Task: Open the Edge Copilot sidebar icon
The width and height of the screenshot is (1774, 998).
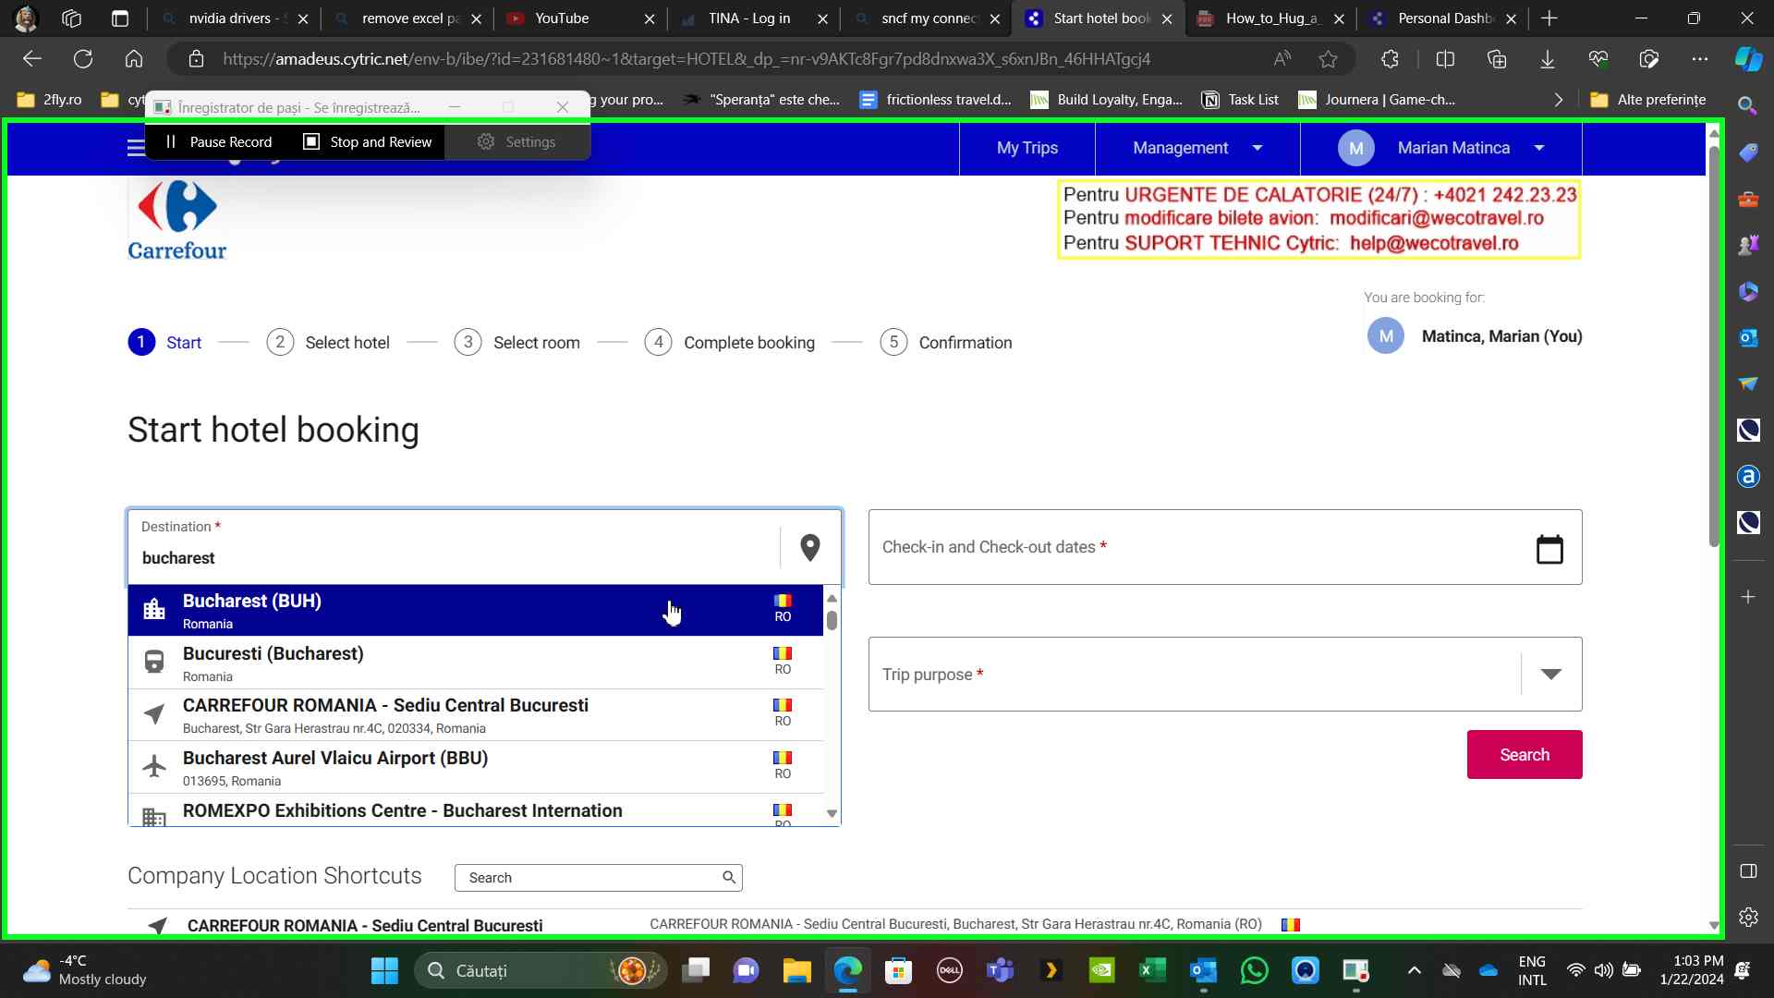Action: pos(1747,59)
